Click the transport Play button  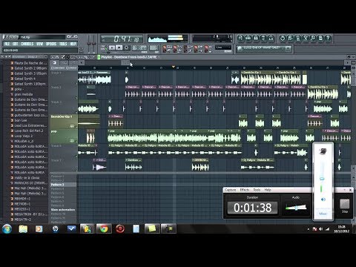[112, 47]
